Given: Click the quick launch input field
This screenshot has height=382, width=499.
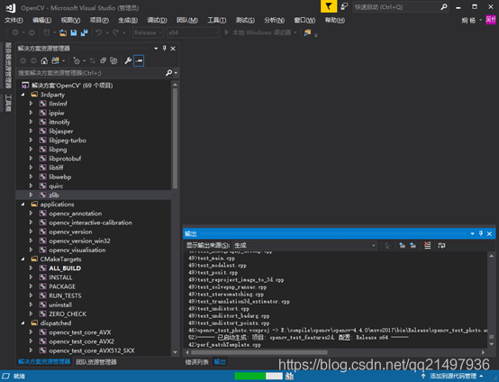Looking at the screenshot, I should (x=396, y=7).
